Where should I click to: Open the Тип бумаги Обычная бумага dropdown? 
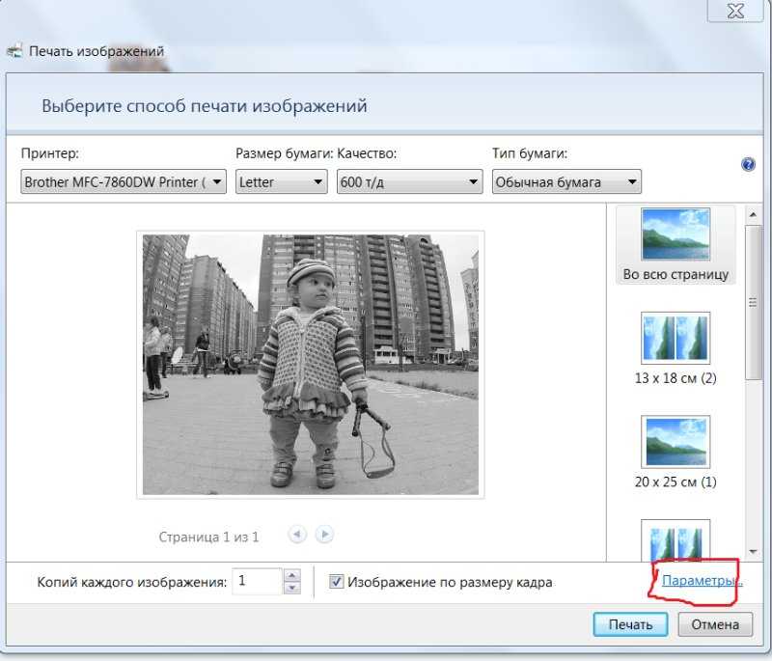click(x=566, y=181)
